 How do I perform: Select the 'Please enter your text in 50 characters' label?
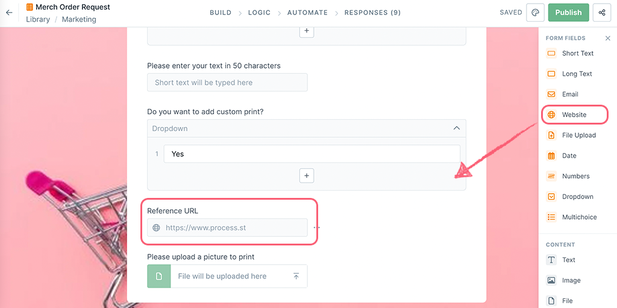(x=214, y=66)
